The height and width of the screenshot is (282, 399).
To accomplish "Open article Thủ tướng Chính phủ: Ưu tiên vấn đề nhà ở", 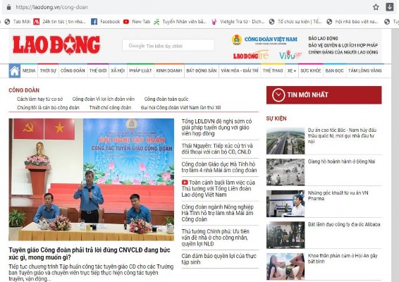I will 215,238.
